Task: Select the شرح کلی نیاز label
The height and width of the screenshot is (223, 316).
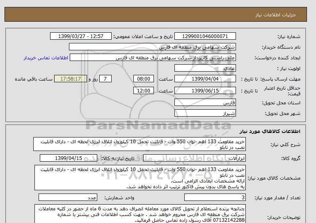Action: (x=285, y=145)
